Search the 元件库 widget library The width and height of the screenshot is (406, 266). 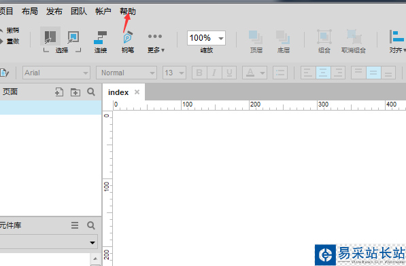pyautogui.click(x=91, y=225)
